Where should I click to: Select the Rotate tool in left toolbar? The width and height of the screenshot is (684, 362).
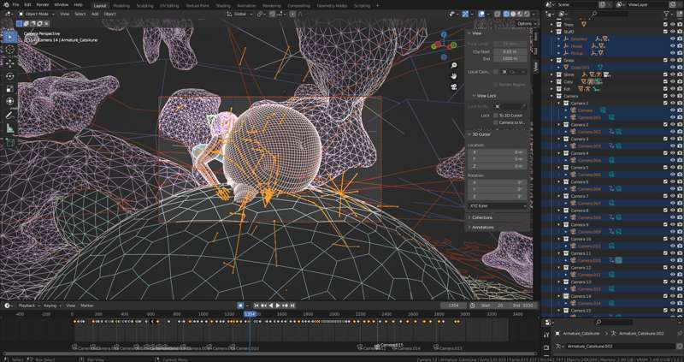coord(10,76)
